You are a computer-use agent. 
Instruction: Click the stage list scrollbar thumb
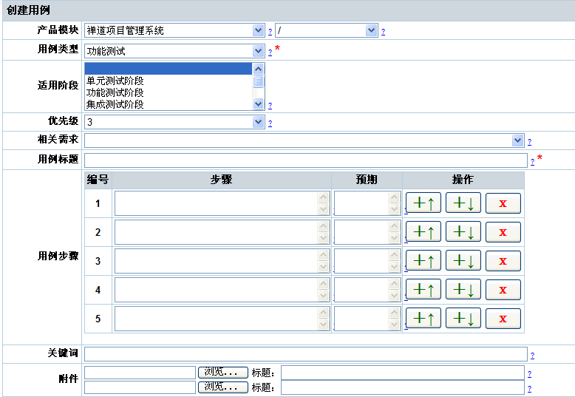[x=258, y=81]
